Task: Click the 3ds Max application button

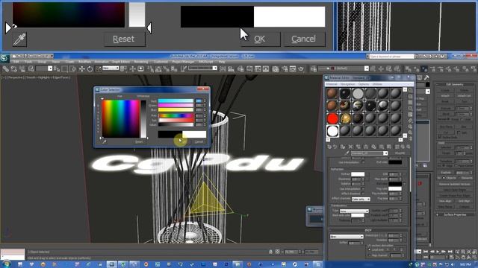Action: pyautogui.click(x=4, y=58)
